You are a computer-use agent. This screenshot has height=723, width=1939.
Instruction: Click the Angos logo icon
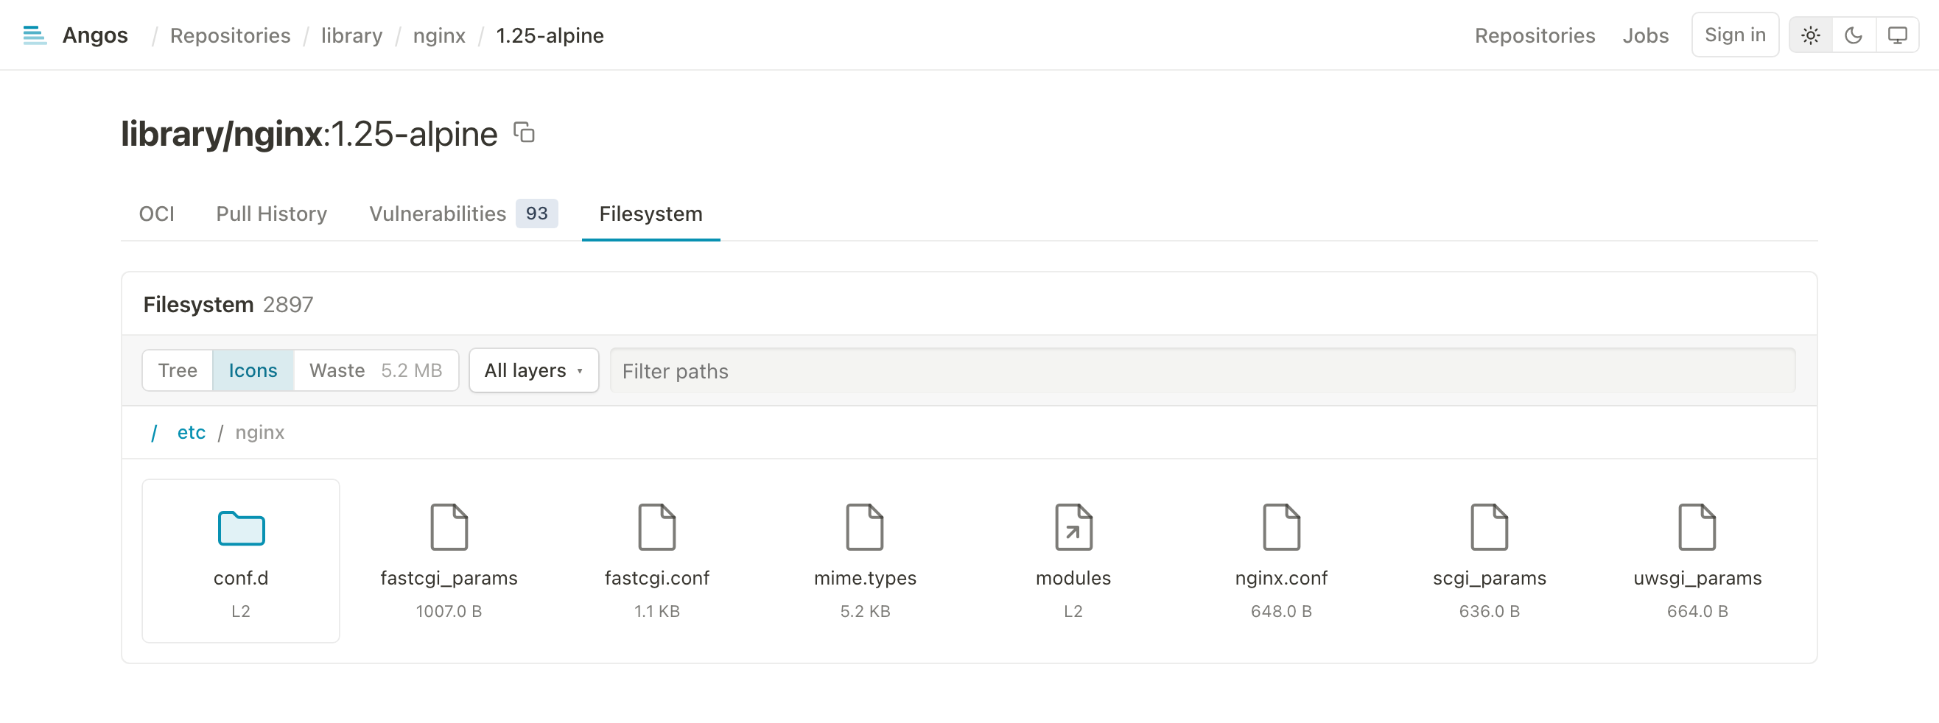[x=35, y=35]
